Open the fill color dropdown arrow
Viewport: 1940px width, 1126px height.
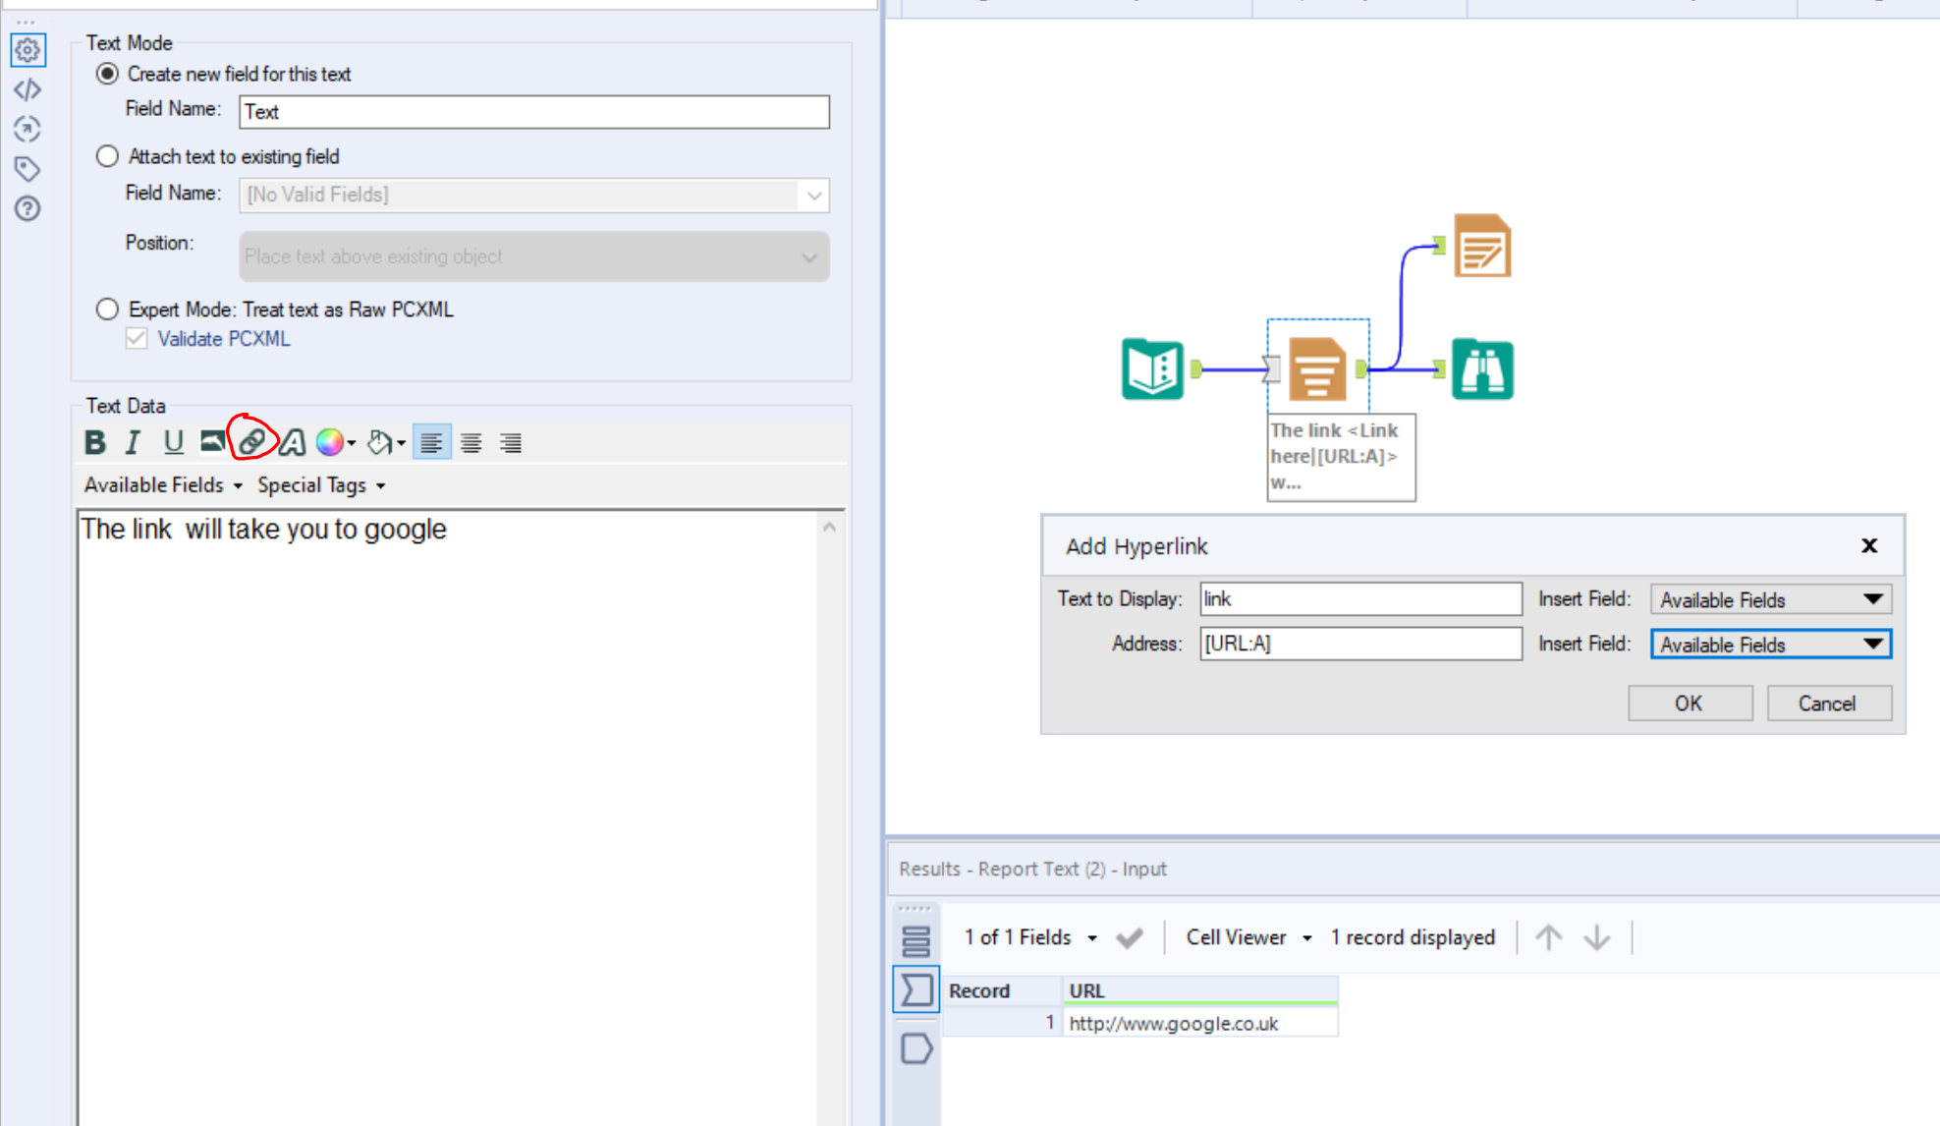click(x=401, y=442)
